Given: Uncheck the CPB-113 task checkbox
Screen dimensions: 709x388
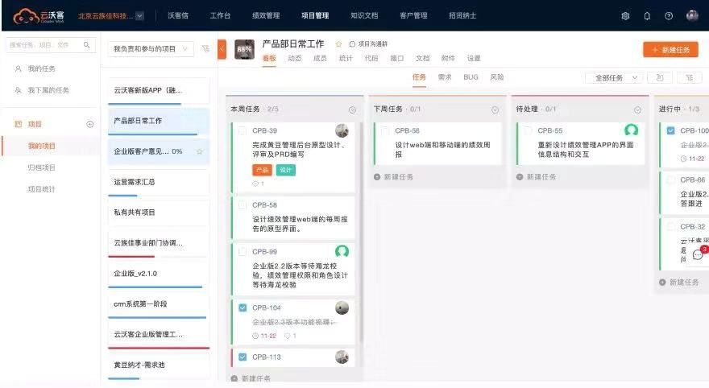Looking at the screenshot, I should coord(243,357).
